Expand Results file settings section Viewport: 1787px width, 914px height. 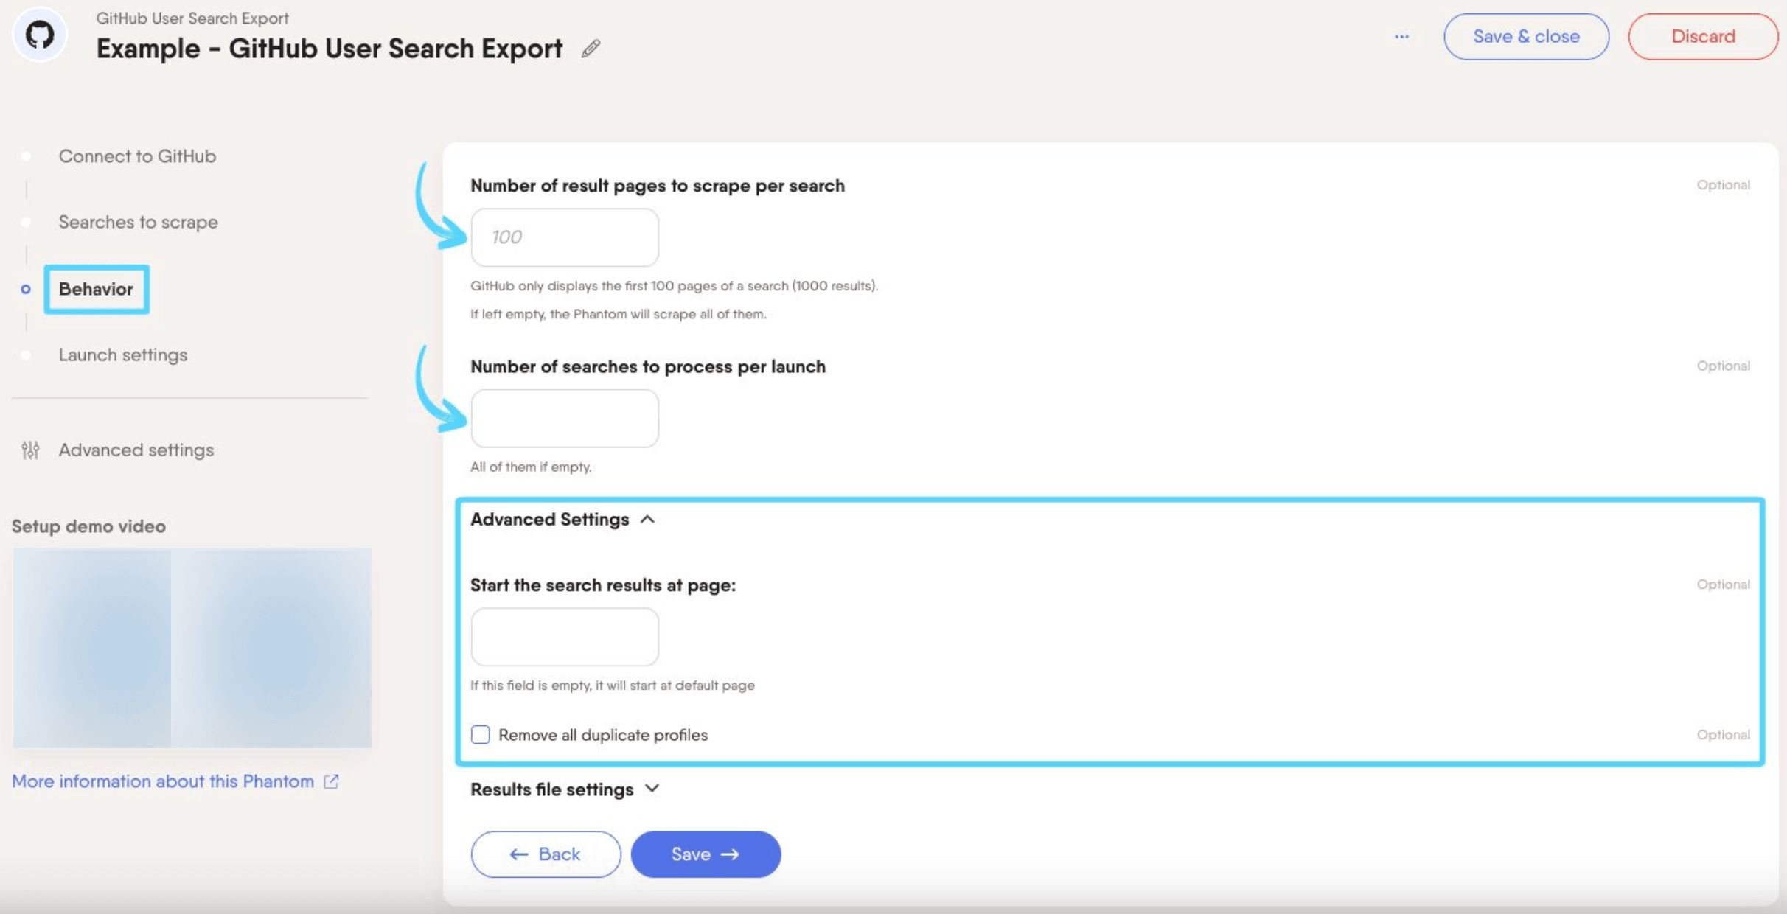(x=565, y=789)
